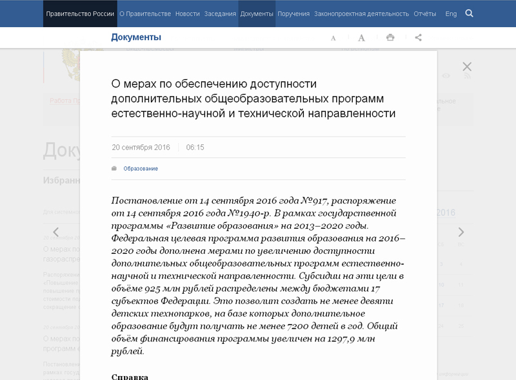Viewport: 516px width, 380px height.
Task: Open Новости menu item
Action: 187,14
